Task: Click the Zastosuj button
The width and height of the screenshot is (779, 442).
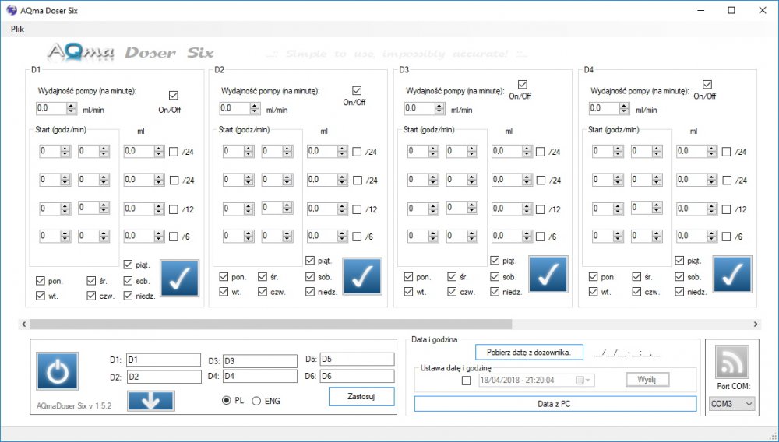Action: point(361,396)
